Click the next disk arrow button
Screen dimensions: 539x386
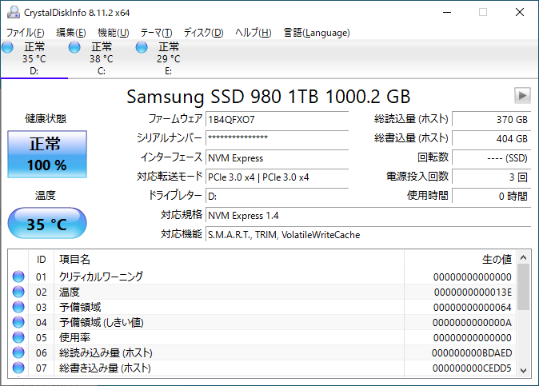(x=522, y=95)
